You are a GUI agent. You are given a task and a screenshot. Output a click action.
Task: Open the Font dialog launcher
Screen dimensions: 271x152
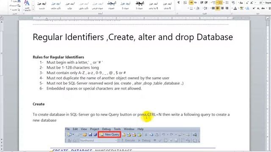point(231,14)
